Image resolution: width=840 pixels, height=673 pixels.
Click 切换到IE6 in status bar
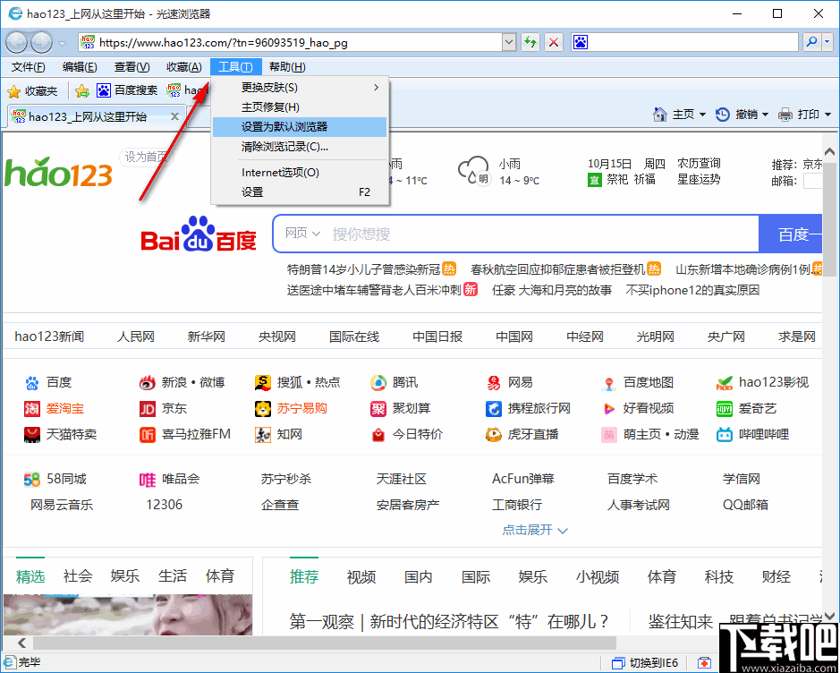point(645,663)
